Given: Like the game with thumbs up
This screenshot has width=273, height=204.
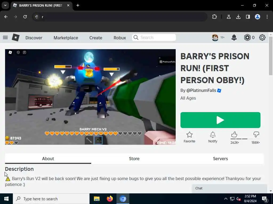Looking at the screenshot, I should [x=234, y=134].
